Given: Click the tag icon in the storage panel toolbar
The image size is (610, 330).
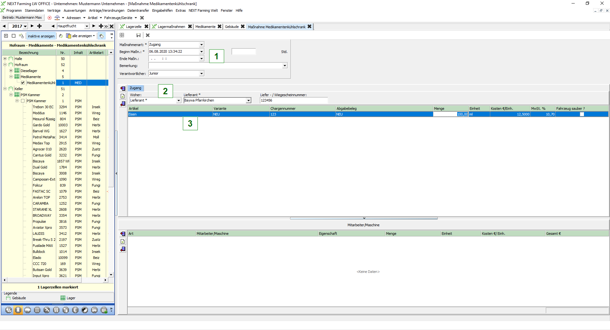Looking at the screenshot, I should (x=102, y=36).
